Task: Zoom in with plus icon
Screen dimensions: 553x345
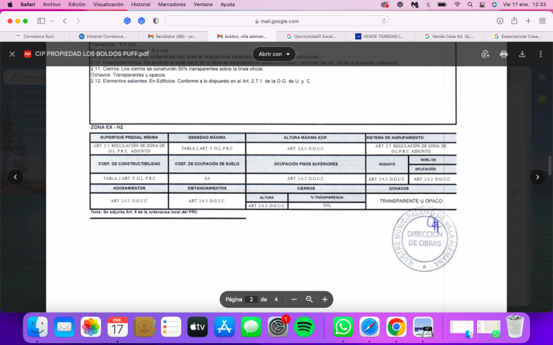Action: (325, 299)
